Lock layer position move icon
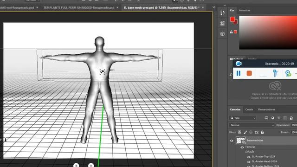The width and height of the screenshot is (297, 167). point(251,132)
